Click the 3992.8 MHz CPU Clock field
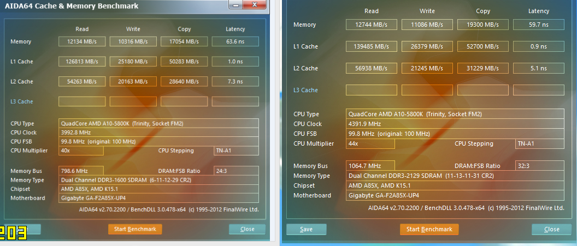Viewport: 577px width, 246px height. pos(158,133)
